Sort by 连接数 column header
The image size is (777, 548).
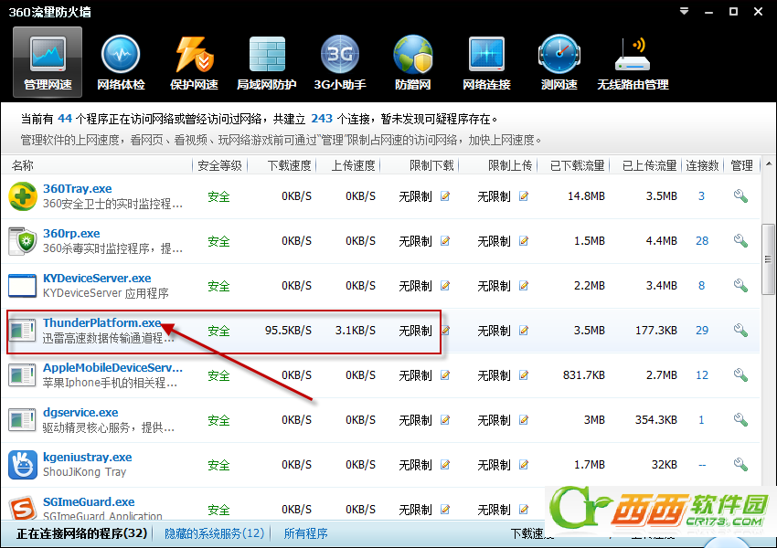click(x=702, y=165)
